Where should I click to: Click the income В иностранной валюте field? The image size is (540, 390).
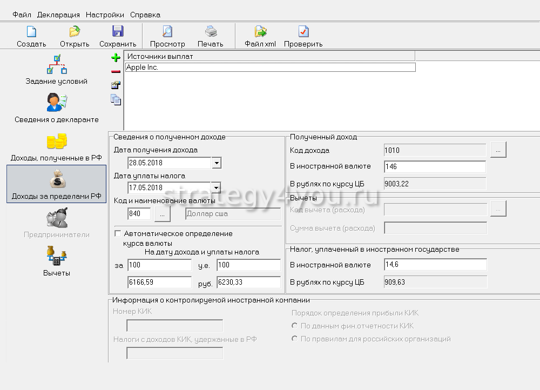click(x=435, y=167)
